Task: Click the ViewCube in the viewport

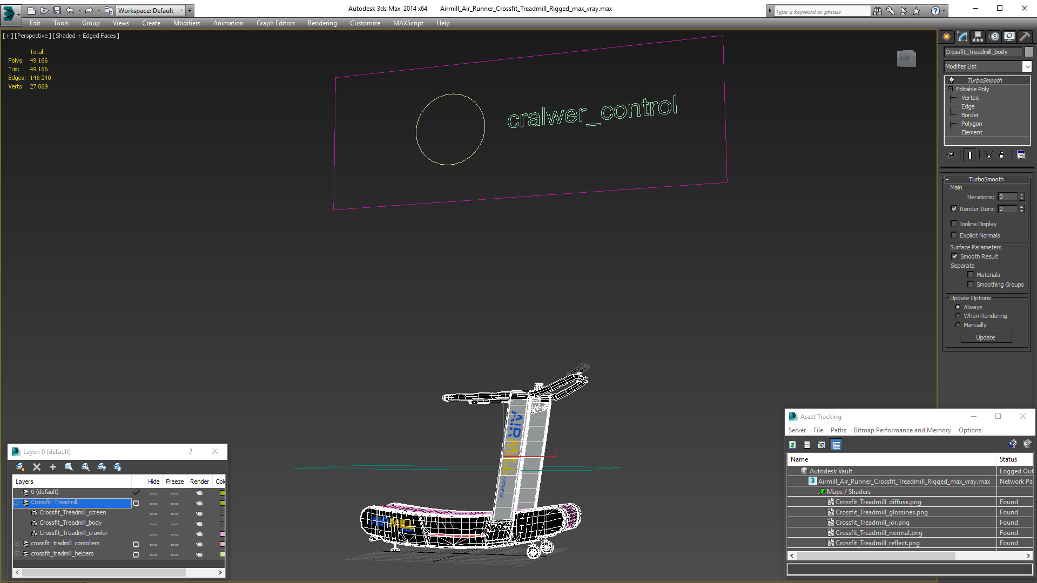Action: click(906, 58)
